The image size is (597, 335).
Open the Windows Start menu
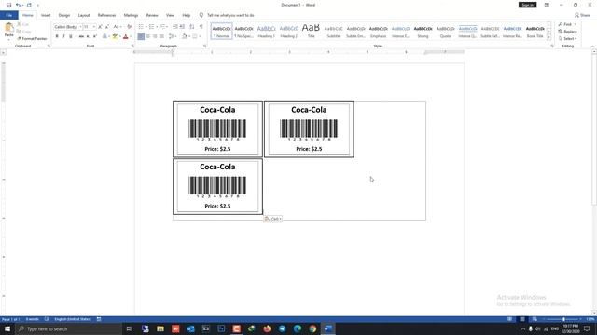point(7,328)
